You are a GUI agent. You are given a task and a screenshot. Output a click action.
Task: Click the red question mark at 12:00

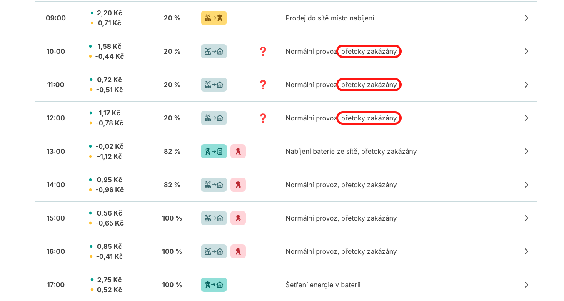(262, 118)
